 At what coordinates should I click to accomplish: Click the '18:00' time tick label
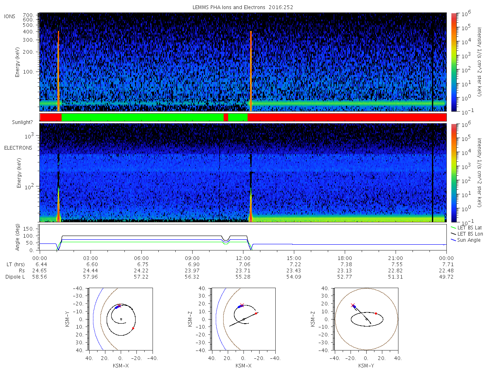tap(345, 258)
